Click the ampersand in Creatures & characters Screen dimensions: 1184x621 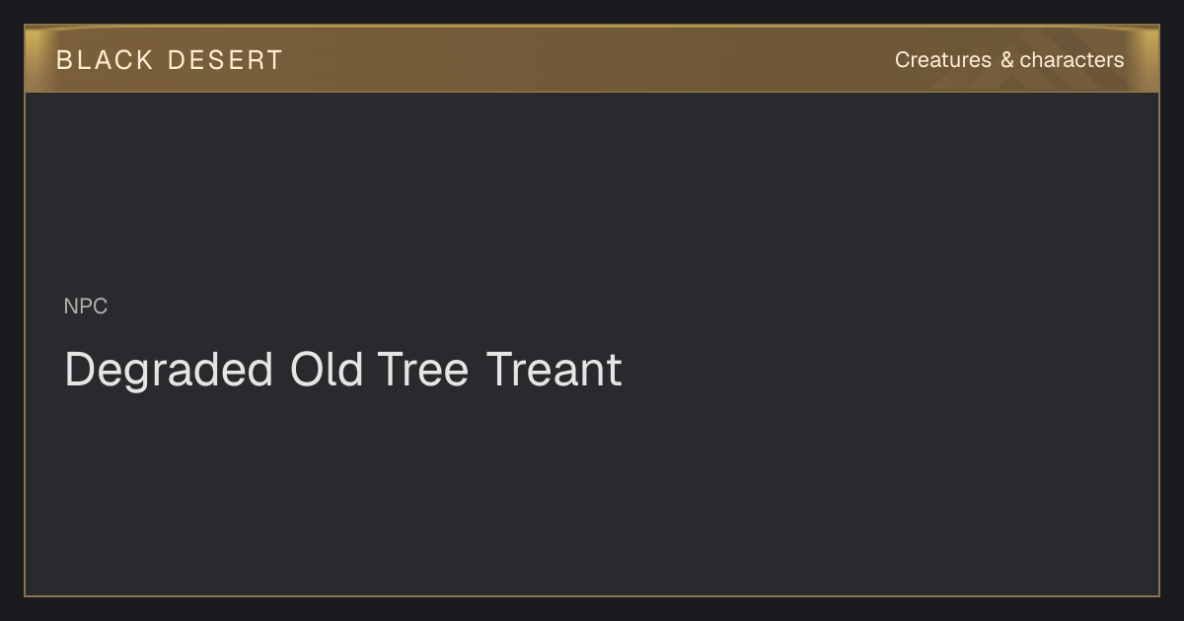point(1006,60)
